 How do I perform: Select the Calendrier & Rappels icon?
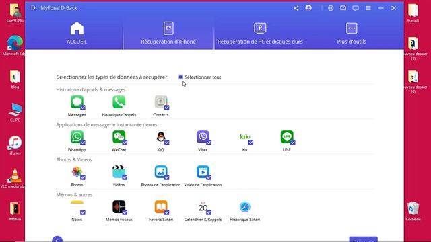203,207
